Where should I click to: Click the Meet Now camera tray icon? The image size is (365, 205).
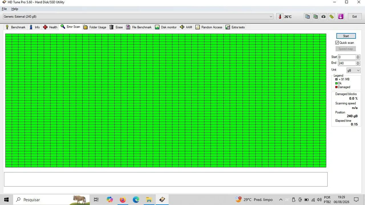point(300,200)
